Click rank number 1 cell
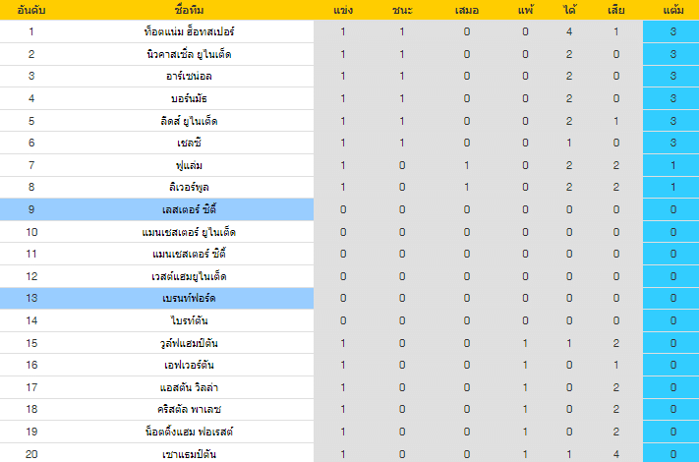 point(31,31)
